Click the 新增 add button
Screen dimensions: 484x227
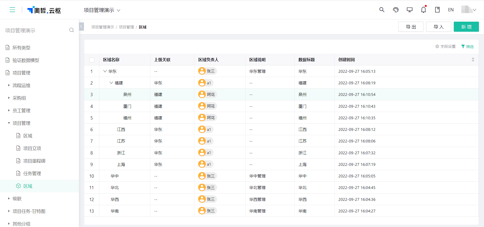click(x=466, y=27)
